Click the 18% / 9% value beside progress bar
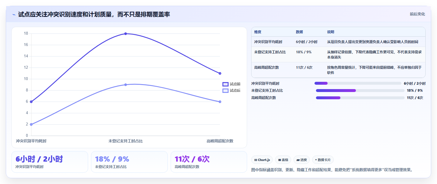The width and height of the screenshot is (437, 184). point(415,91)
